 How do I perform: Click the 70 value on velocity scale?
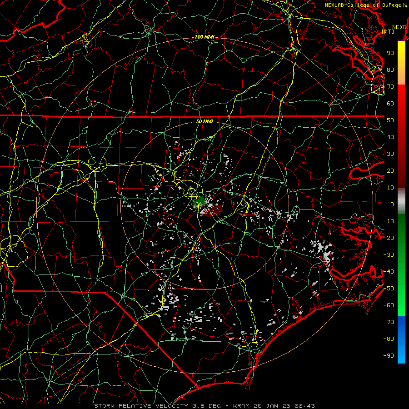click(390, 87)
